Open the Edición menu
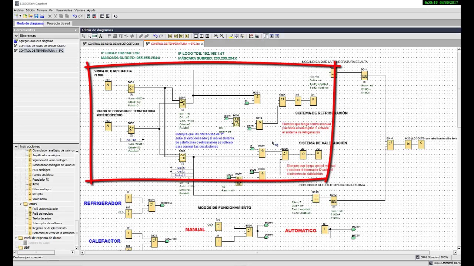Viewport: 474px width, 266px height. [x=30, y=10]
